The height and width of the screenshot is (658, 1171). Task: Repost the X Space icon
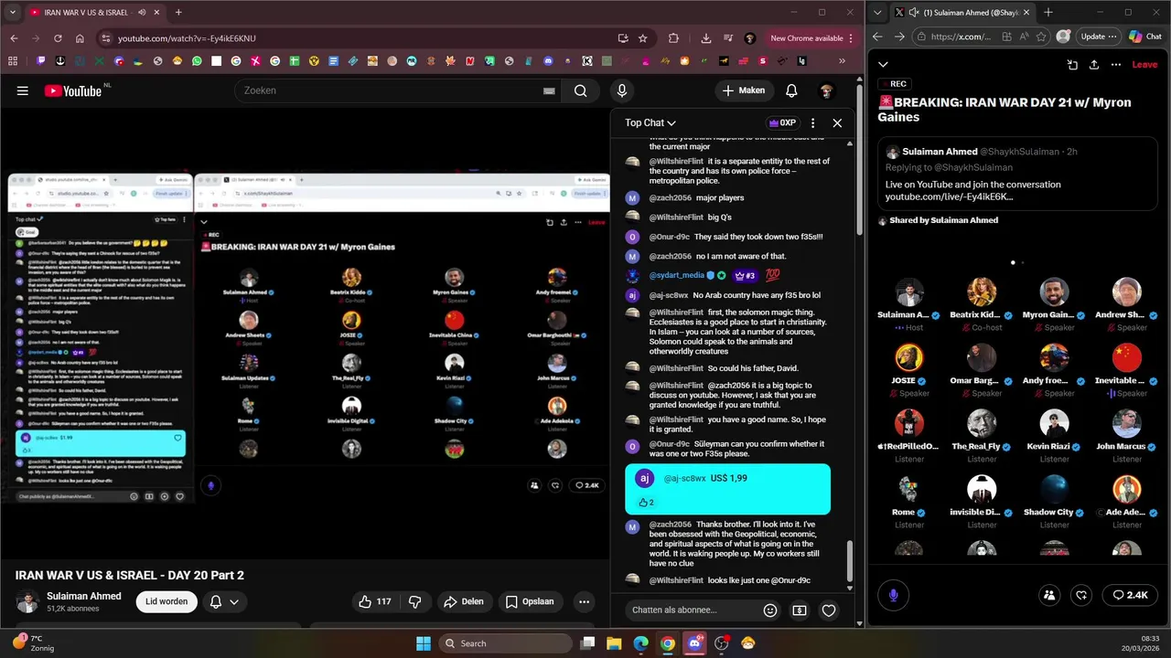[1081, 595]
